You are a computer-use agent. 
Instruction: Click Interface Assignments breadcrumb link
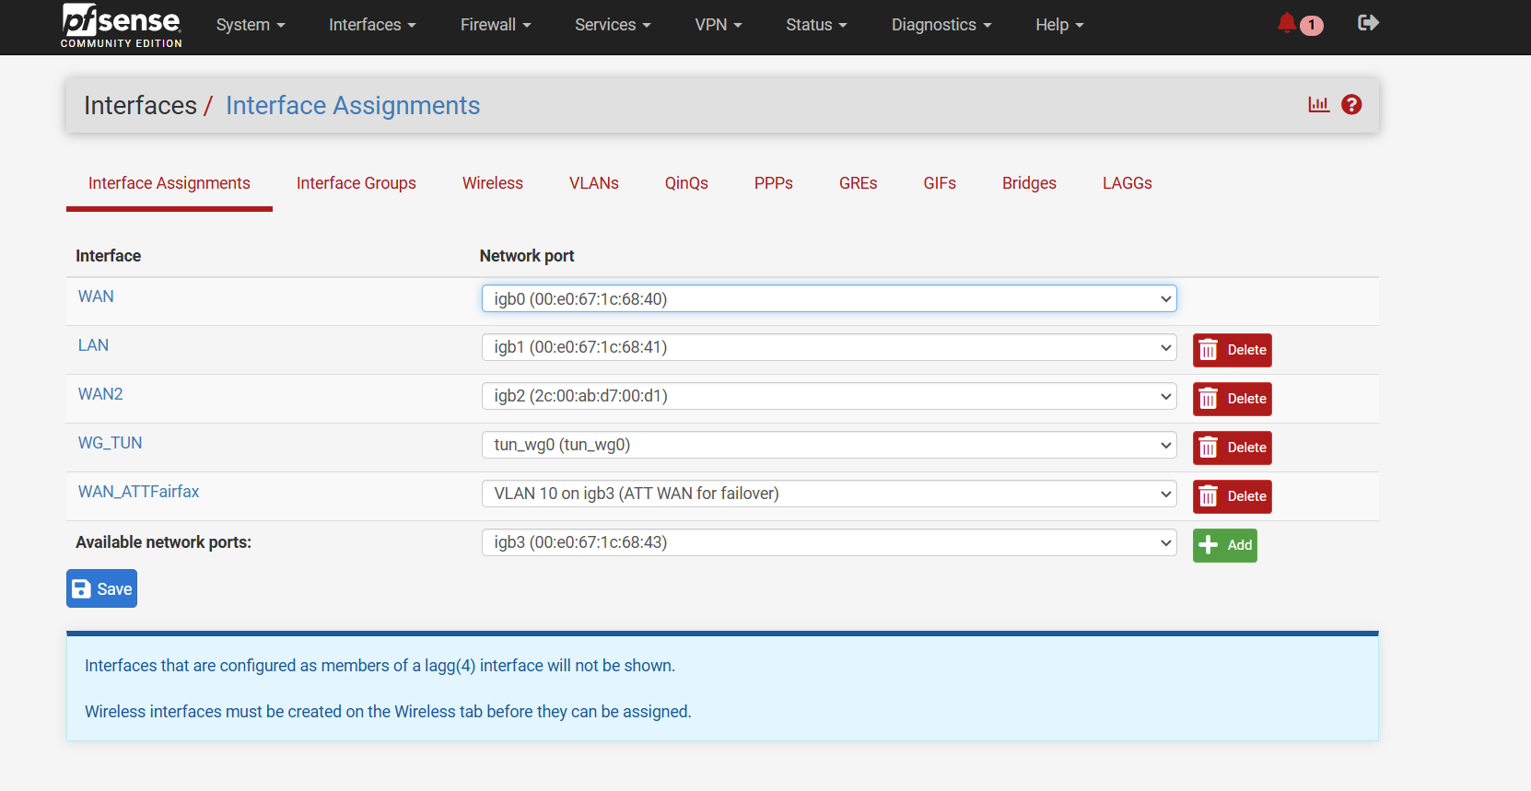click(353, 105)
